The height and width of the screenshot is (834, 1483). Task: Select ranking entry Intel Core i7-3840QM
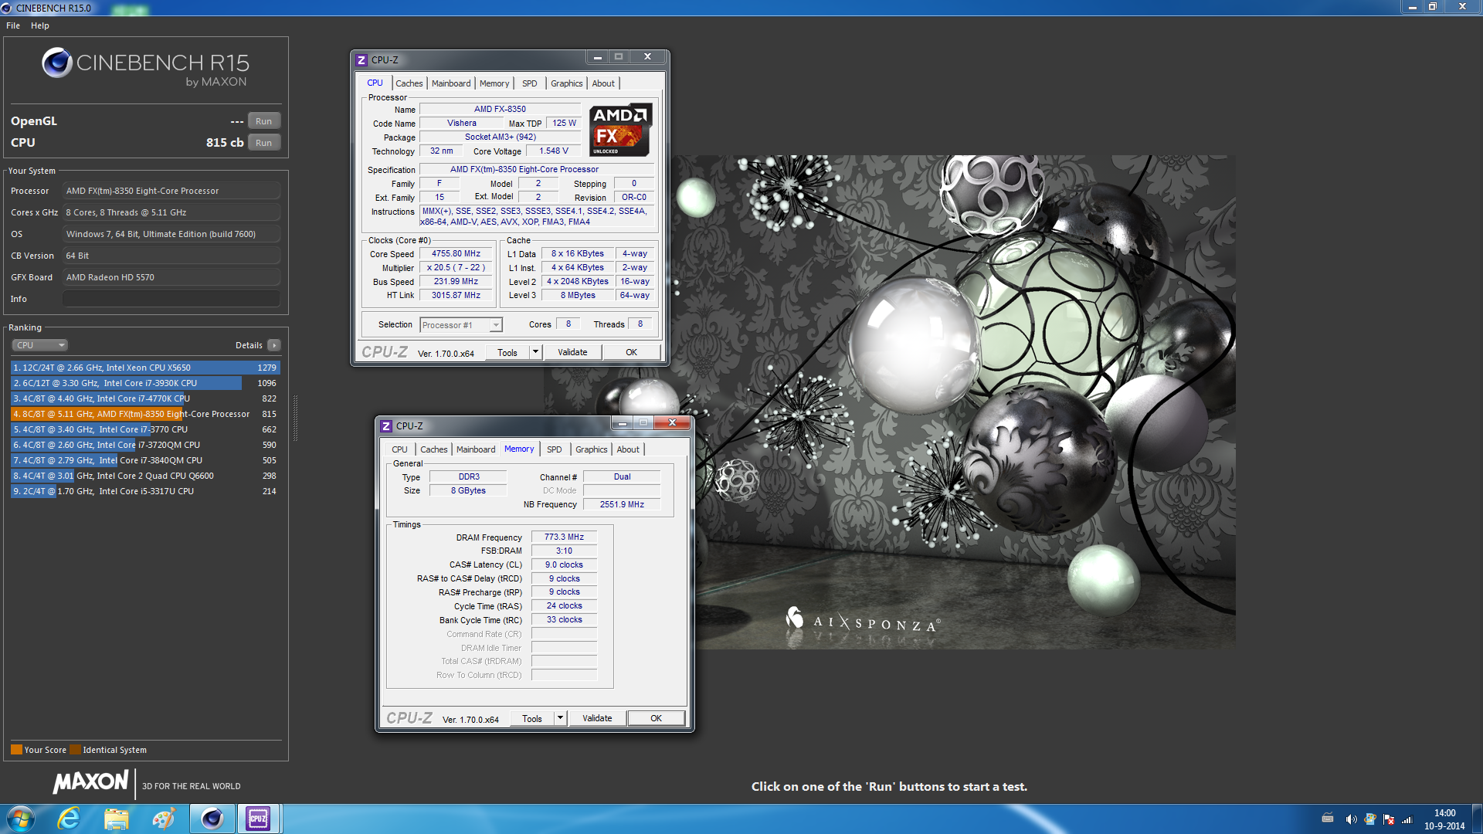click(x=145, y=460)
